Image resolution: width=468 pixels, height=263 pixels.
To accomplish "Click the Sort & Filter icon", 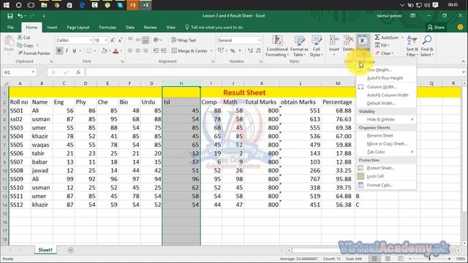I will coord(412,40).
